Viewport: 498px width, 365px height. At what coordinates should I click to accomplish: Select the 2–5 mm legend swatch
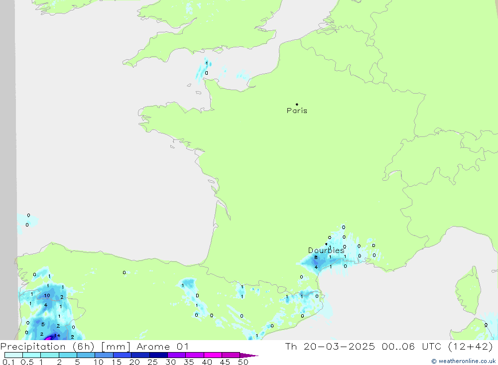pos(68,355)
